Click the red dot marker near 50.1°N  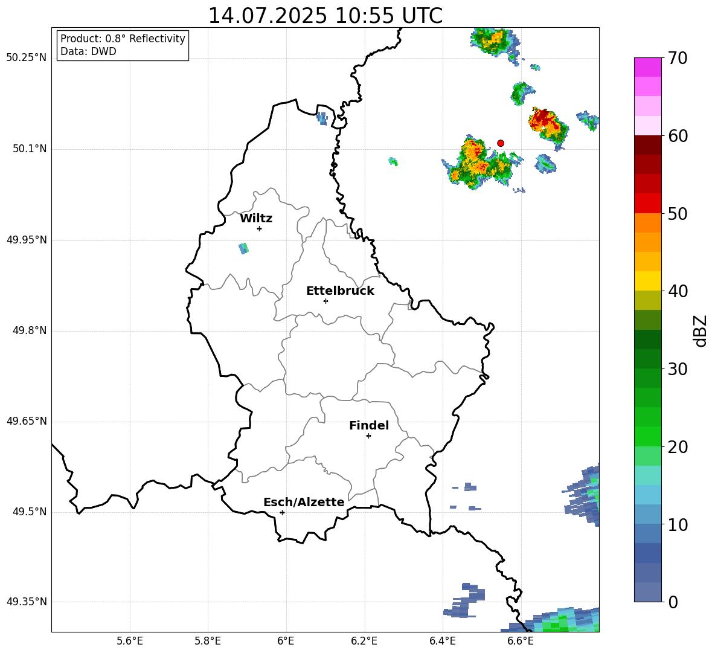[501, 143]
